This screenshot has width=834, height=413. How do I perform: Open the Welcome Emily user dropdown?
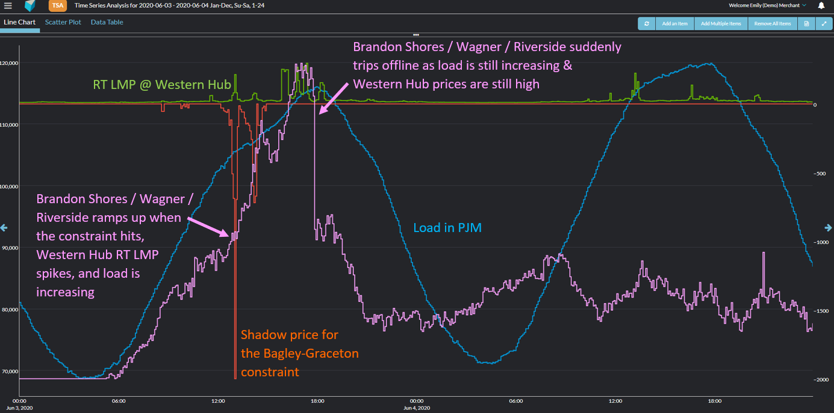click(x=767, y=5)
